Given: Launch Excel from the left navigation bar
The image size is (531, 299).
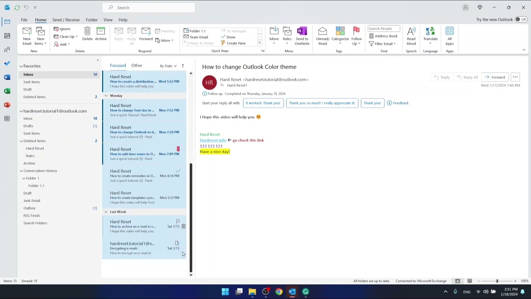Looking at the screenshot, I should point(7,91).
